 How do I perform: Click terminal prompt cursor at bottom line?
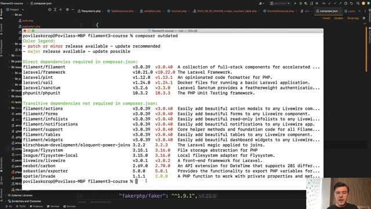136,182
